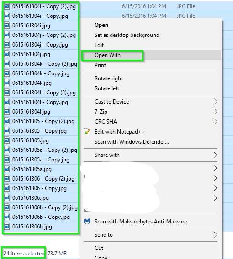Select file name 0615161306b - Copy (2).jpg
Image resolution: width=233 pixels, height=259 pixels.
coord(45,207)
